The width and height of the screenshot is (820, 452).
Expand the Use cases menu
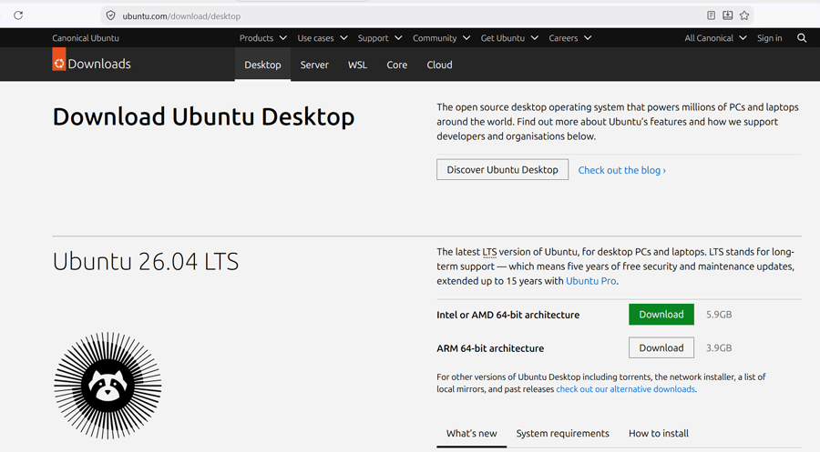pos(323,38)
